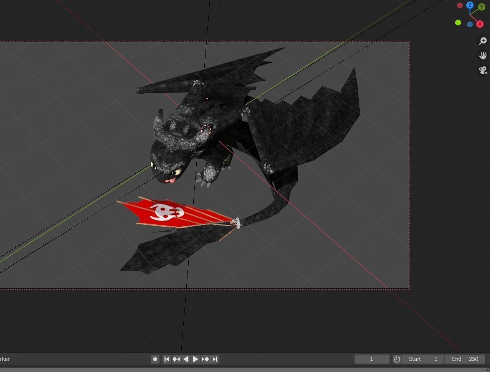Play the animation in reverse
The width and height of the screenshot is (490, 372).
click(x=186, y=359)
